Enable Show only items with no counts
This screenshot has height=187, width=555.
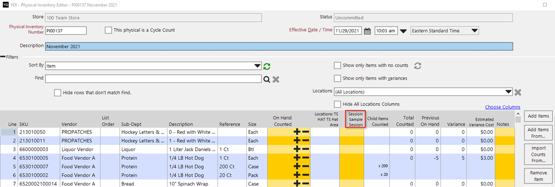(x=337, y=66)
